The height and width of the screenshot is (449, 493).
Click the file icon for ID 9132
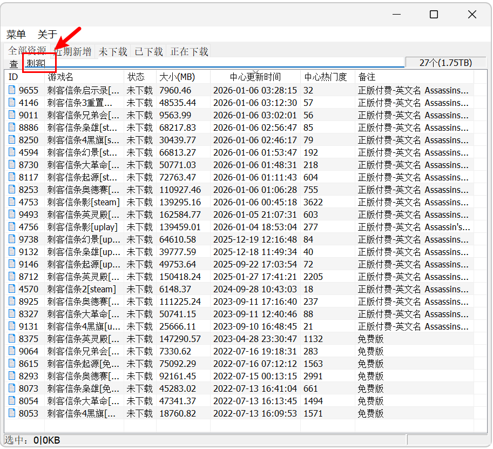(12, 252)
